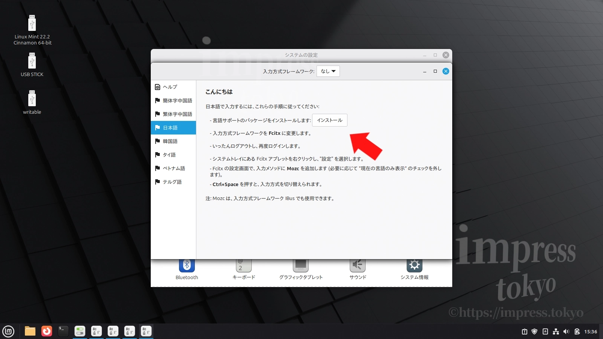Switch to the System Settings toggle-icon taskbar entry
Screen dimensions: 603x339
[x=80, y=331]
